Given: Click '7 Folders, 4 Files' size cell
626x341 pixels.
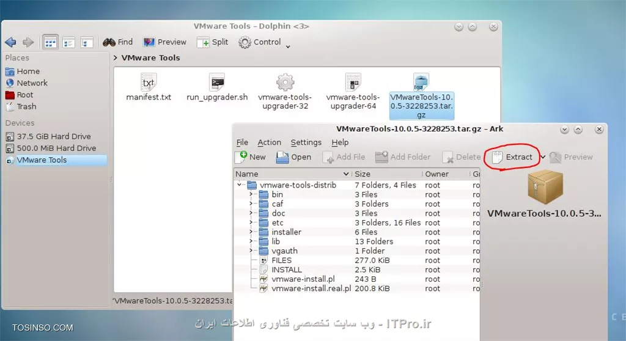Looking at the screenshot, I should point(385,185).
